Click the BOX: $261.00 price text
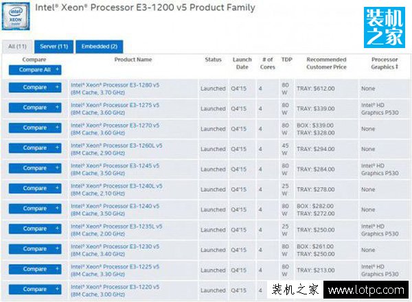Screen dimensions: 412x302 (315, 246)
